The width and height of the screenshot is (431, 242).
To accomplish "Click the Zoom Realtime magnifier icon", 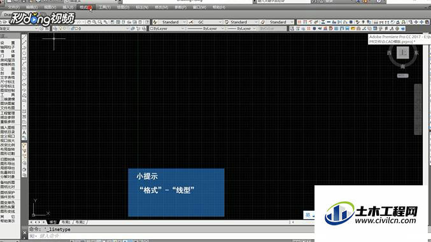I will [94, 22].
